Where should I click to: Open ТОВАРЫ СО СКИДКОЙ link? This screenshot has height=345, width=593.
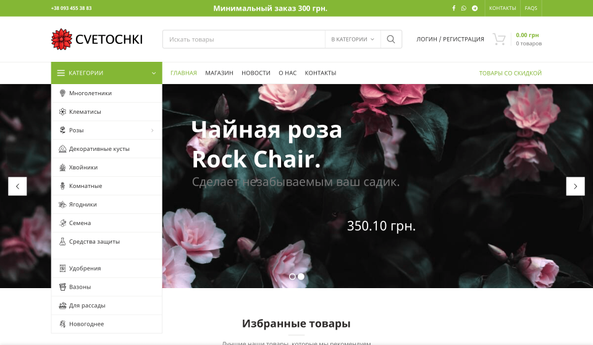click(510, 73)
